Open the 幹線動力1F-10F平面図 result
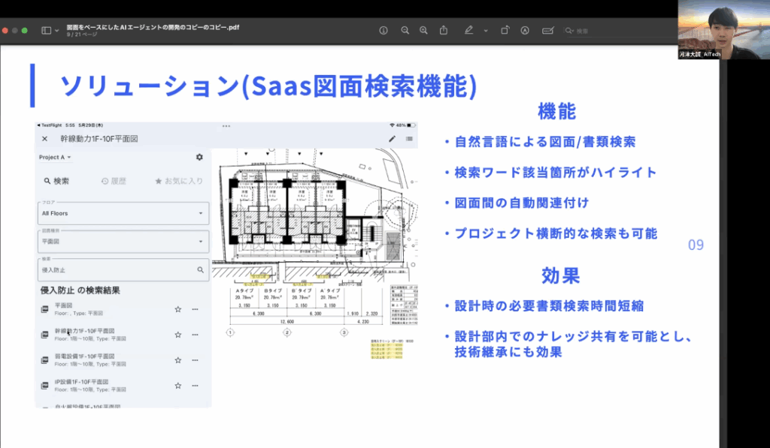This screenshot has width=770, height=448. 123,335
